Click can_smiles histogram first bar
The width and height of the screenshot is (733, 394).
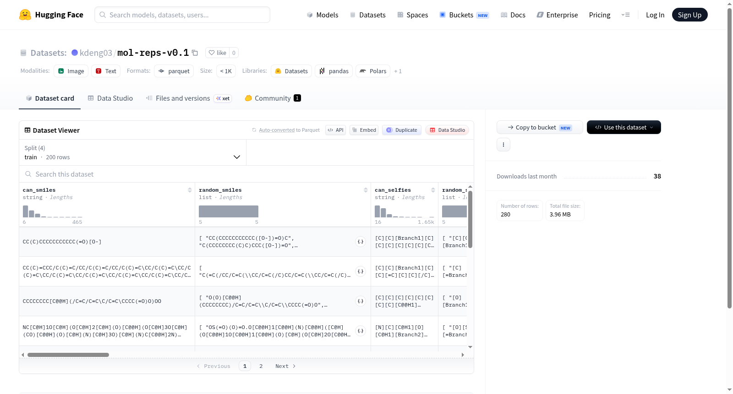(x=26, y=211)
